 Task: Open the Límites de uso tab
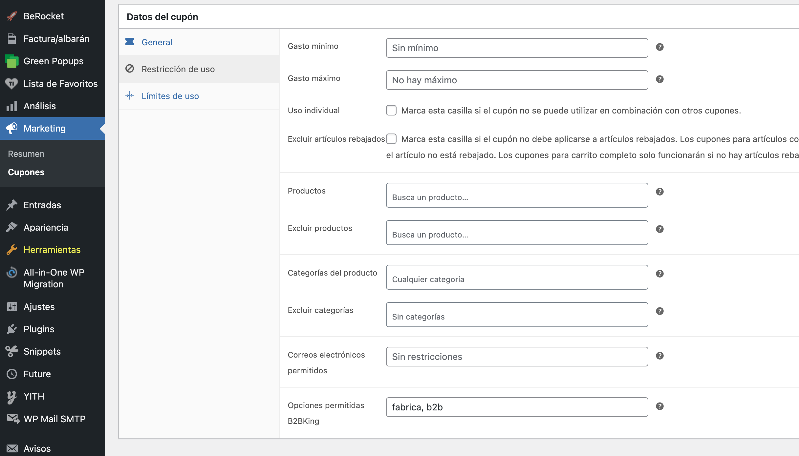tap(199, 96)
